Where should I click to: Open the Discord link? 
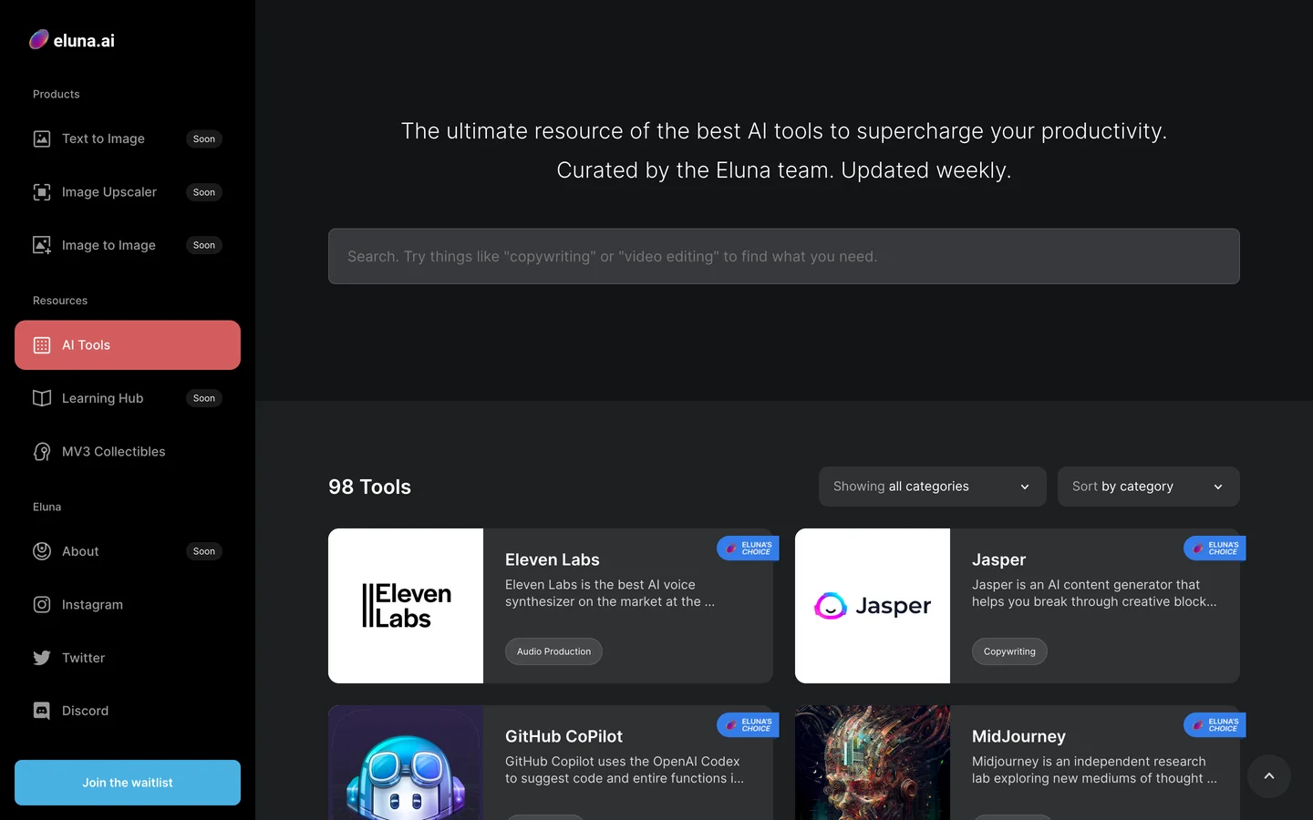click(x=128, y=711)
